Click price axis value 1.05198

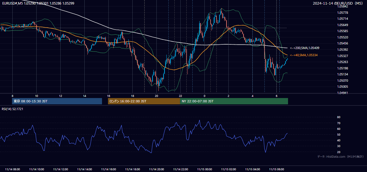click(x=342, y=68)
